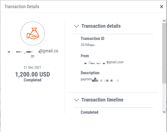Image resolution: width=167 pixels, height=132 pixels.
Task: Click the Completed entry in the timeline
Action: coord(89,112)
